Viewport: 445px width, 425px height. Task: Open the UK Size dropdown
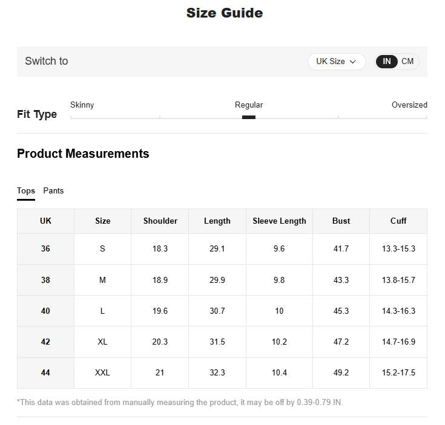tap(337, 62)
